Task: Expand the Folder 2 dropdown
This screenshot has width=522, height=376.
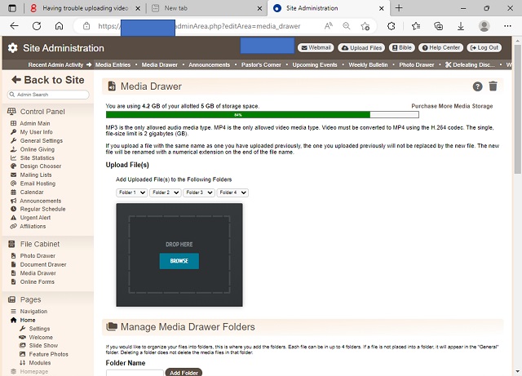Action: pyautogui.click(x=165, y=192)
